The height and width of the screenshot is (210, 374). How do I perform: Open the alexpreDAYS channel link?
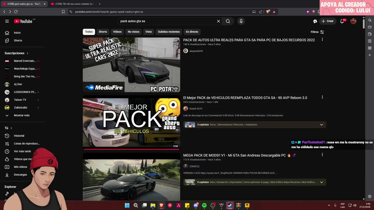click(196, 51)
